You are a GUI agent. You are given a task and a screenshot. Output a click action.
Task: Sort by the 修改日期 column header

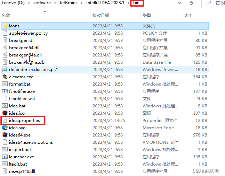pos(115,15)
